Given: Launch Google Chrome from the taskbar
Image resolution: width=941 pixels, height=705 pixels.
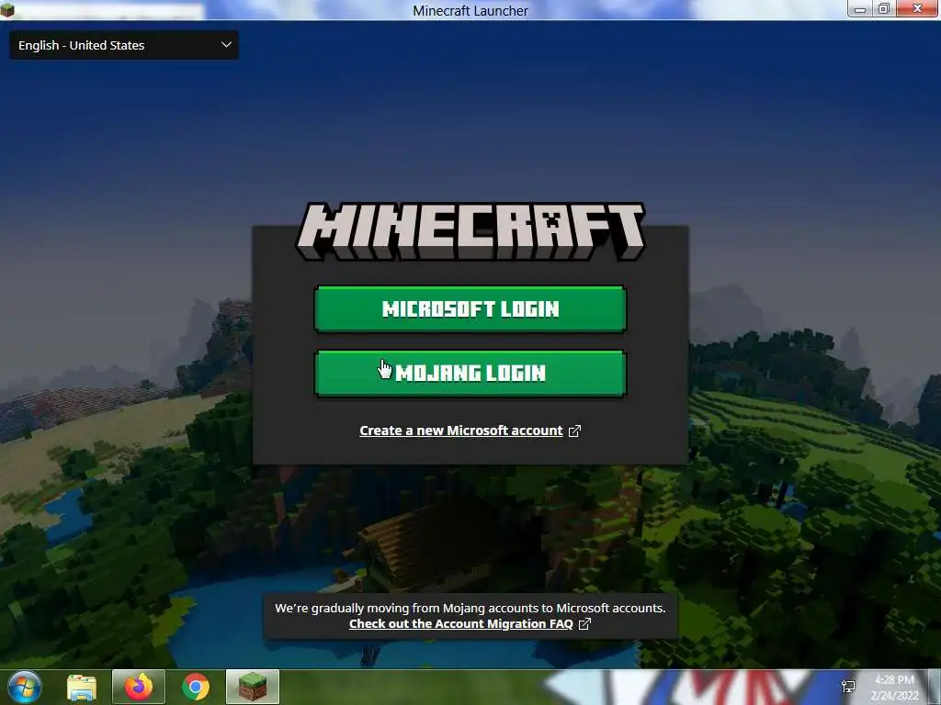Looking at the screenshot, I should pyautogui.click(x=196, y=687).
